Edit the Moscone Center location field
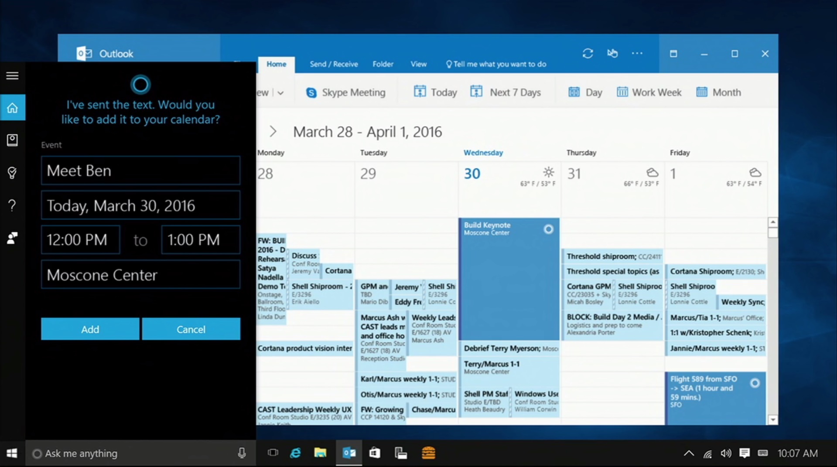This screenshot has height=467, width=837. point(140,275)
